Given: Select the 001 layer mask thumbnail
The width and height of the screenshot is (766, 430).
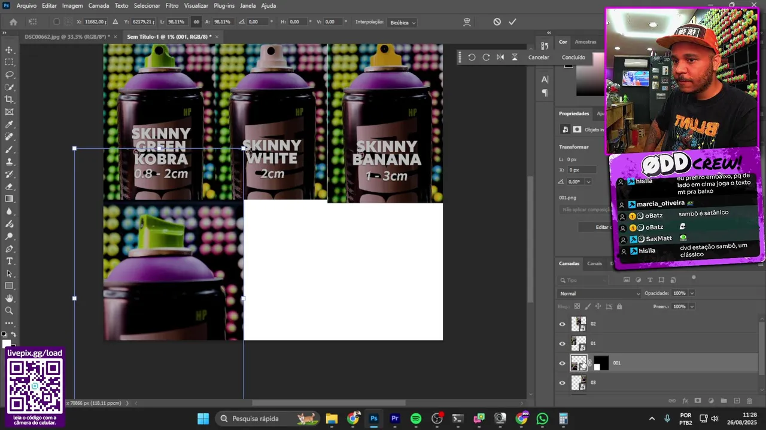Looking at the screenshot, I should pyautogui.click(x=601, y=363).
